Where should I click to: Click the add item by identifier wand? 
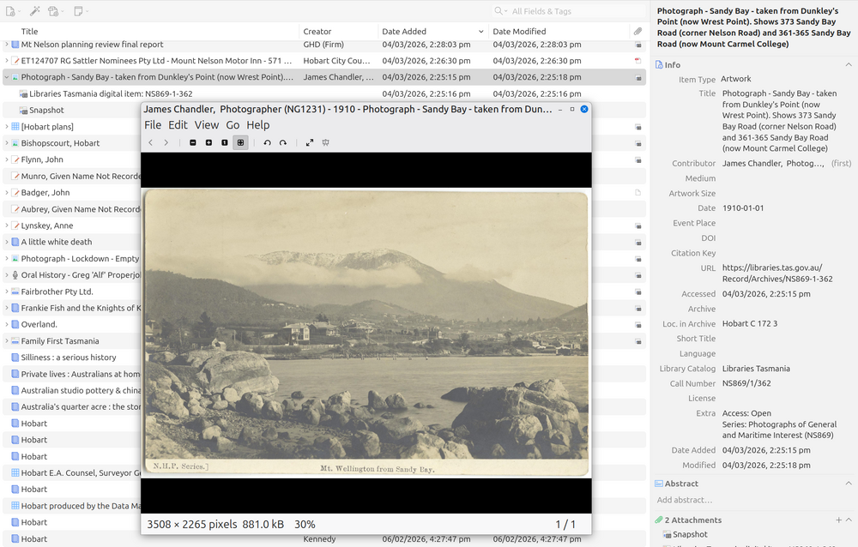pyautogui.click(x=34, y=11)
